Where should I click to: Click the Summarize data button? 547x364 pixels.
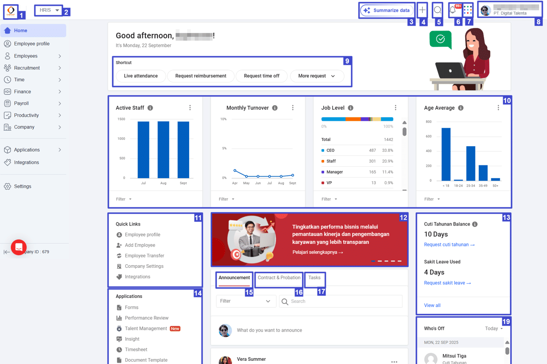tap(387, 10)
